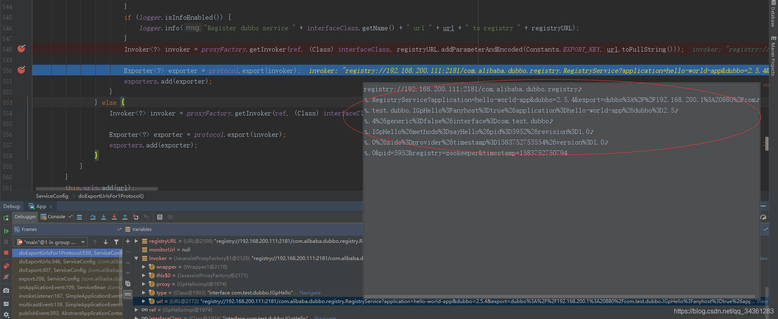The height and width of the screenshot is (319, 778).
Task: Click View link on url row
Action: (762, 301)
